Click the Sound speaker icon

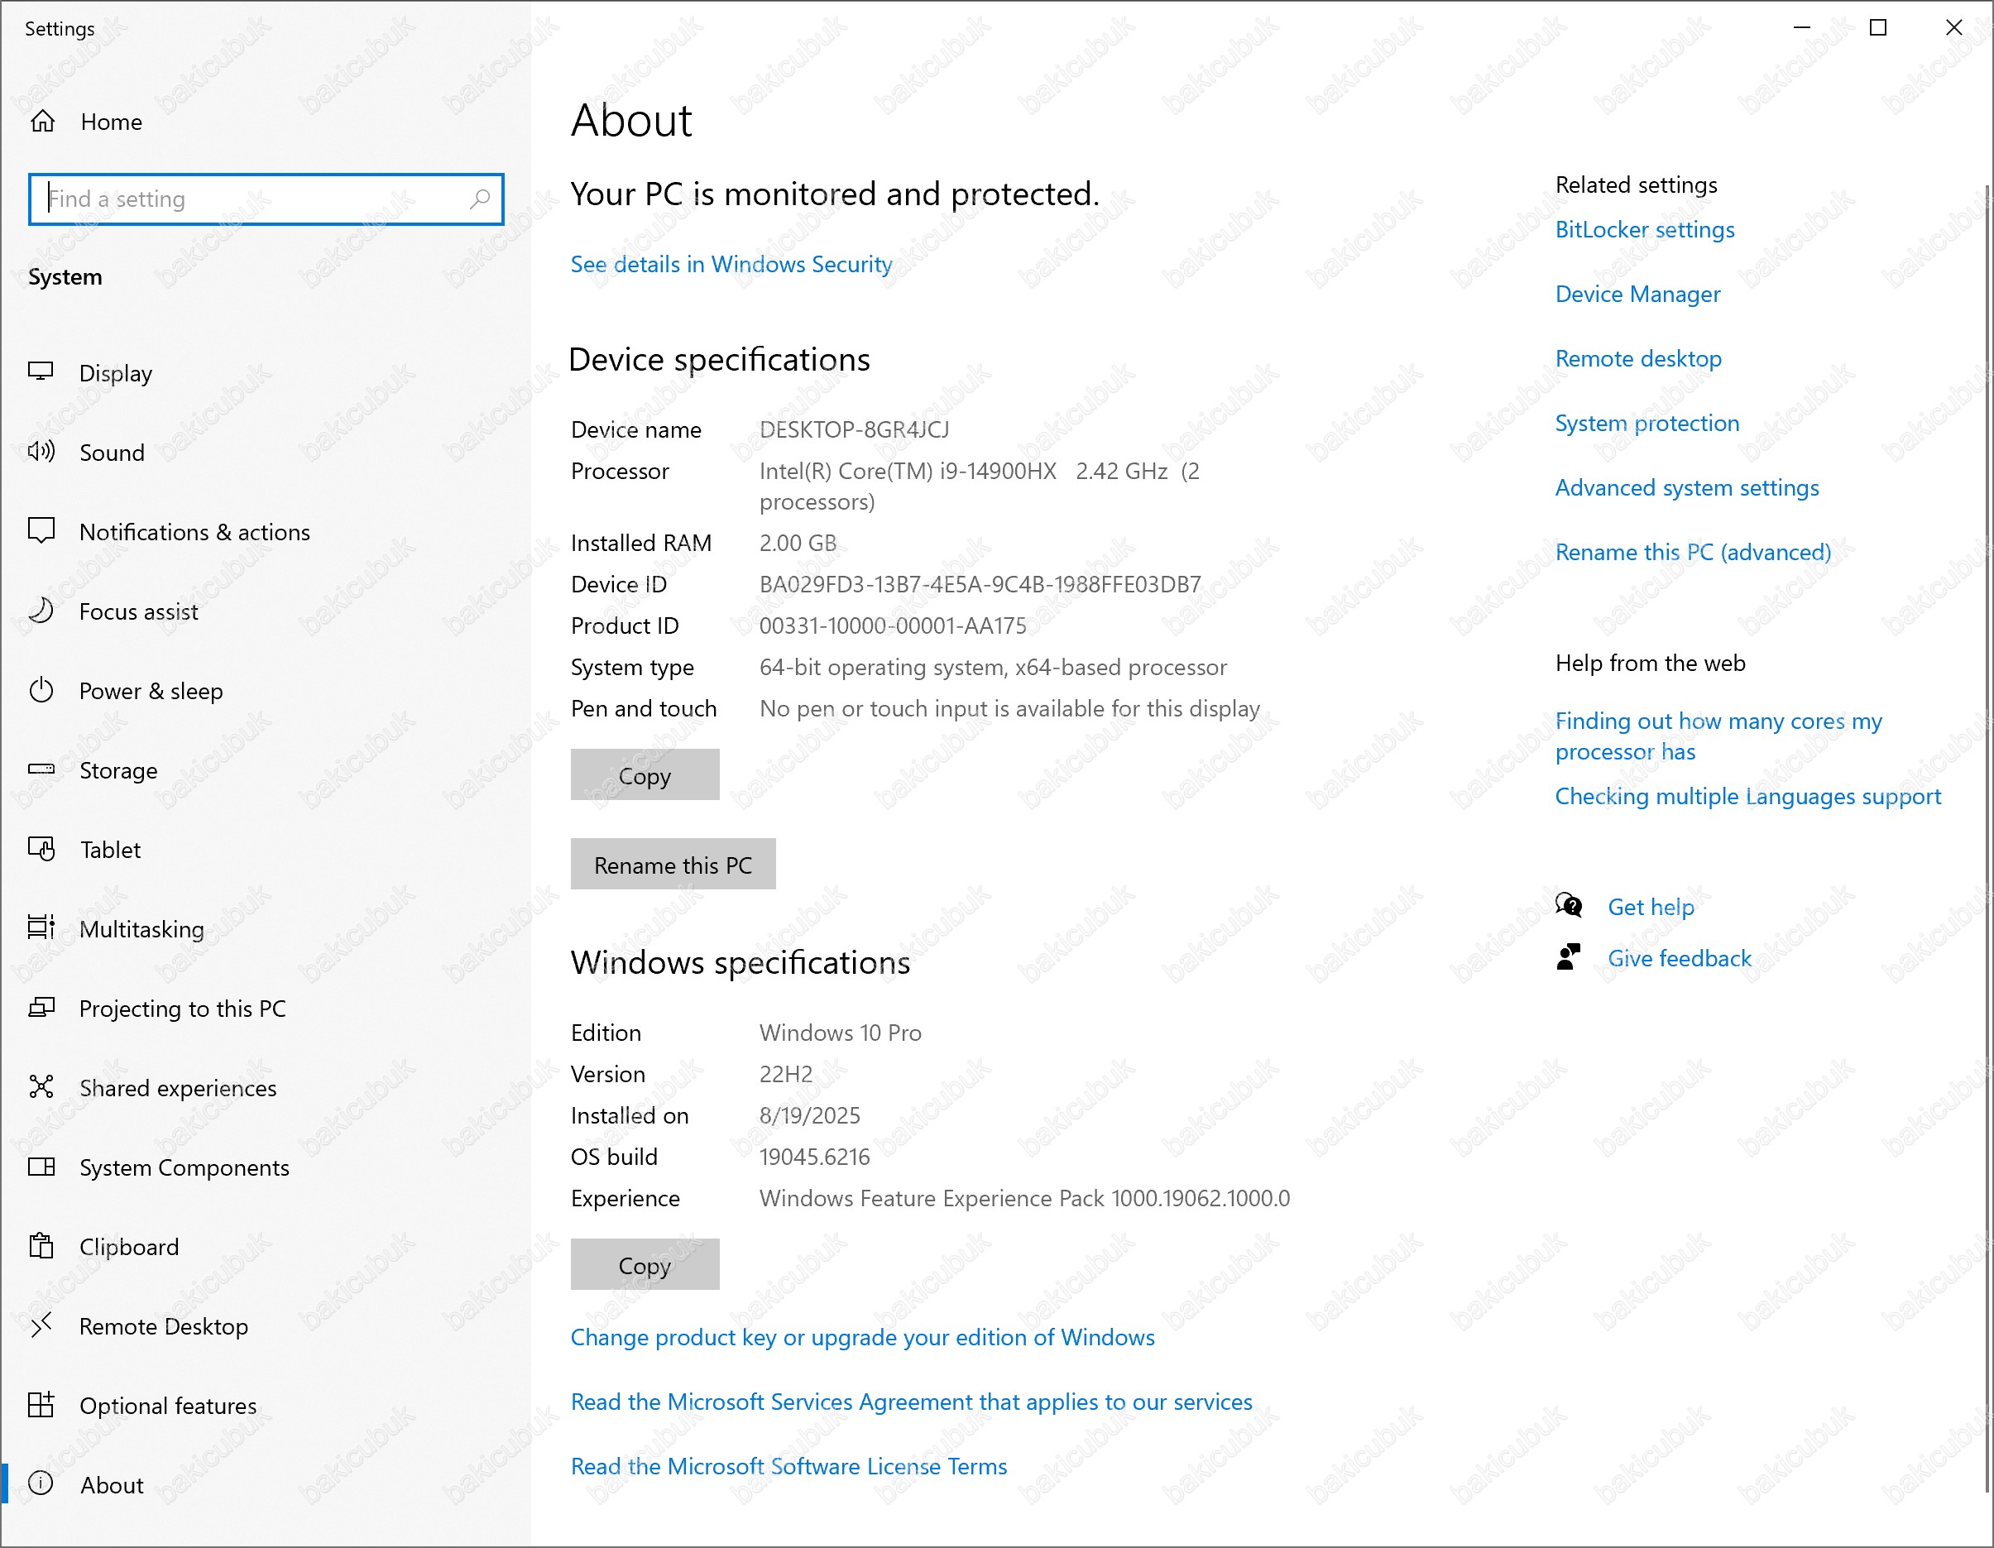41,451
